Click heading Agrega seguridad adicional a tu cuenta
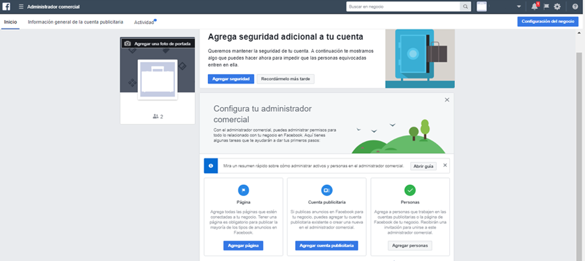Image resolution: width=585 pixels, height=261 pixels. [285, 37]
